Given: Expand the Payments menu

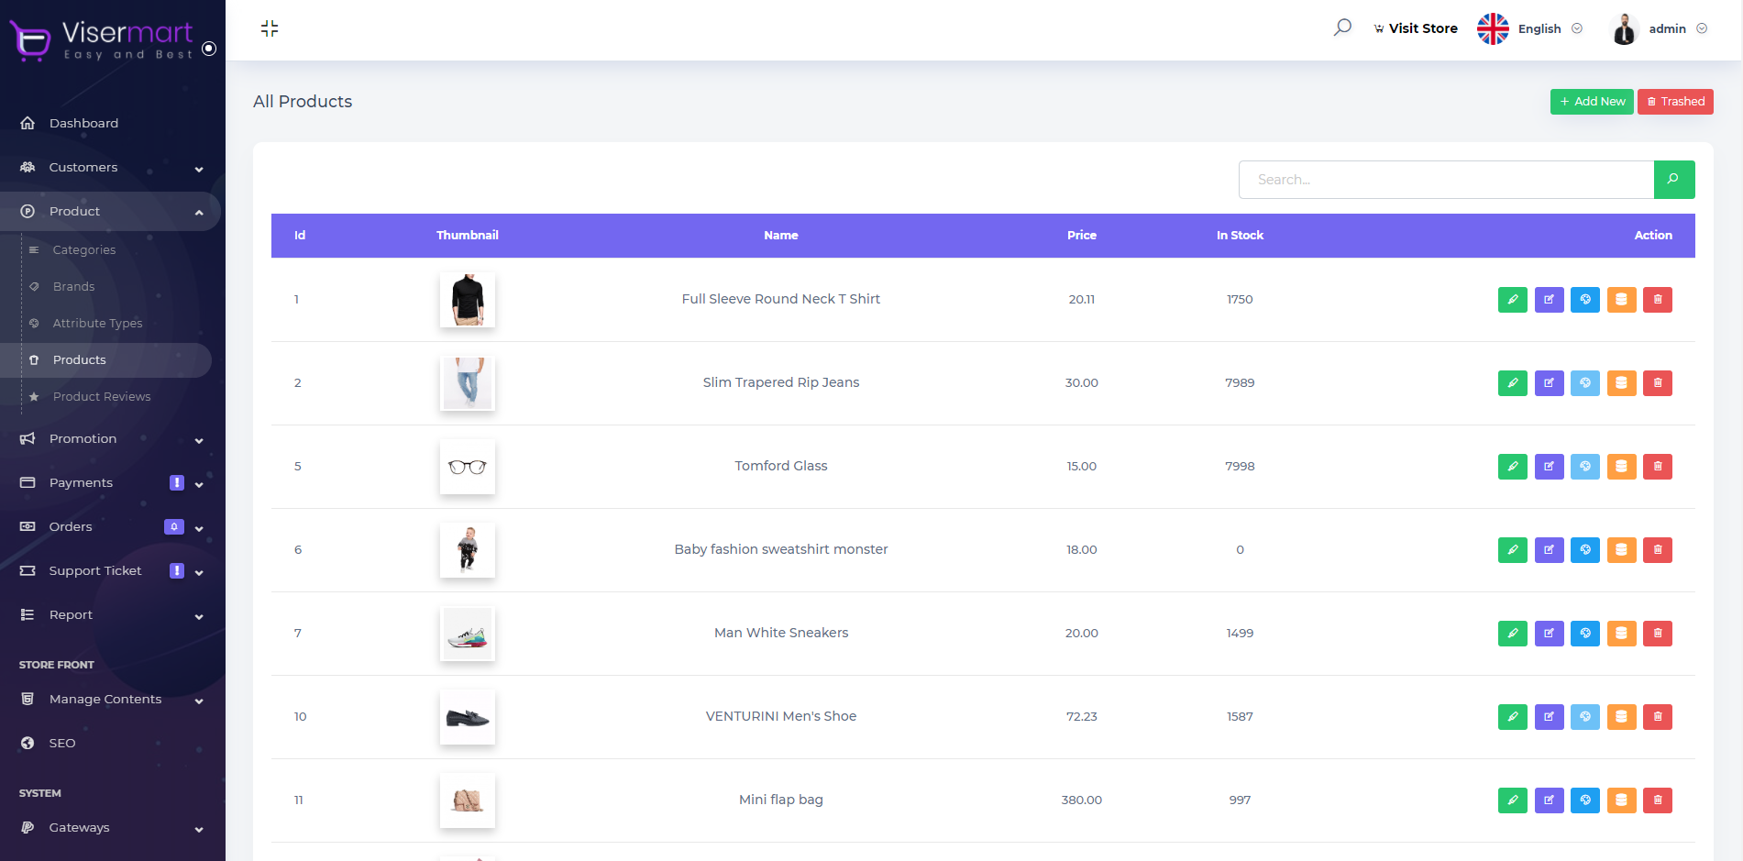Looking at the screenshot, I should 110,483.
